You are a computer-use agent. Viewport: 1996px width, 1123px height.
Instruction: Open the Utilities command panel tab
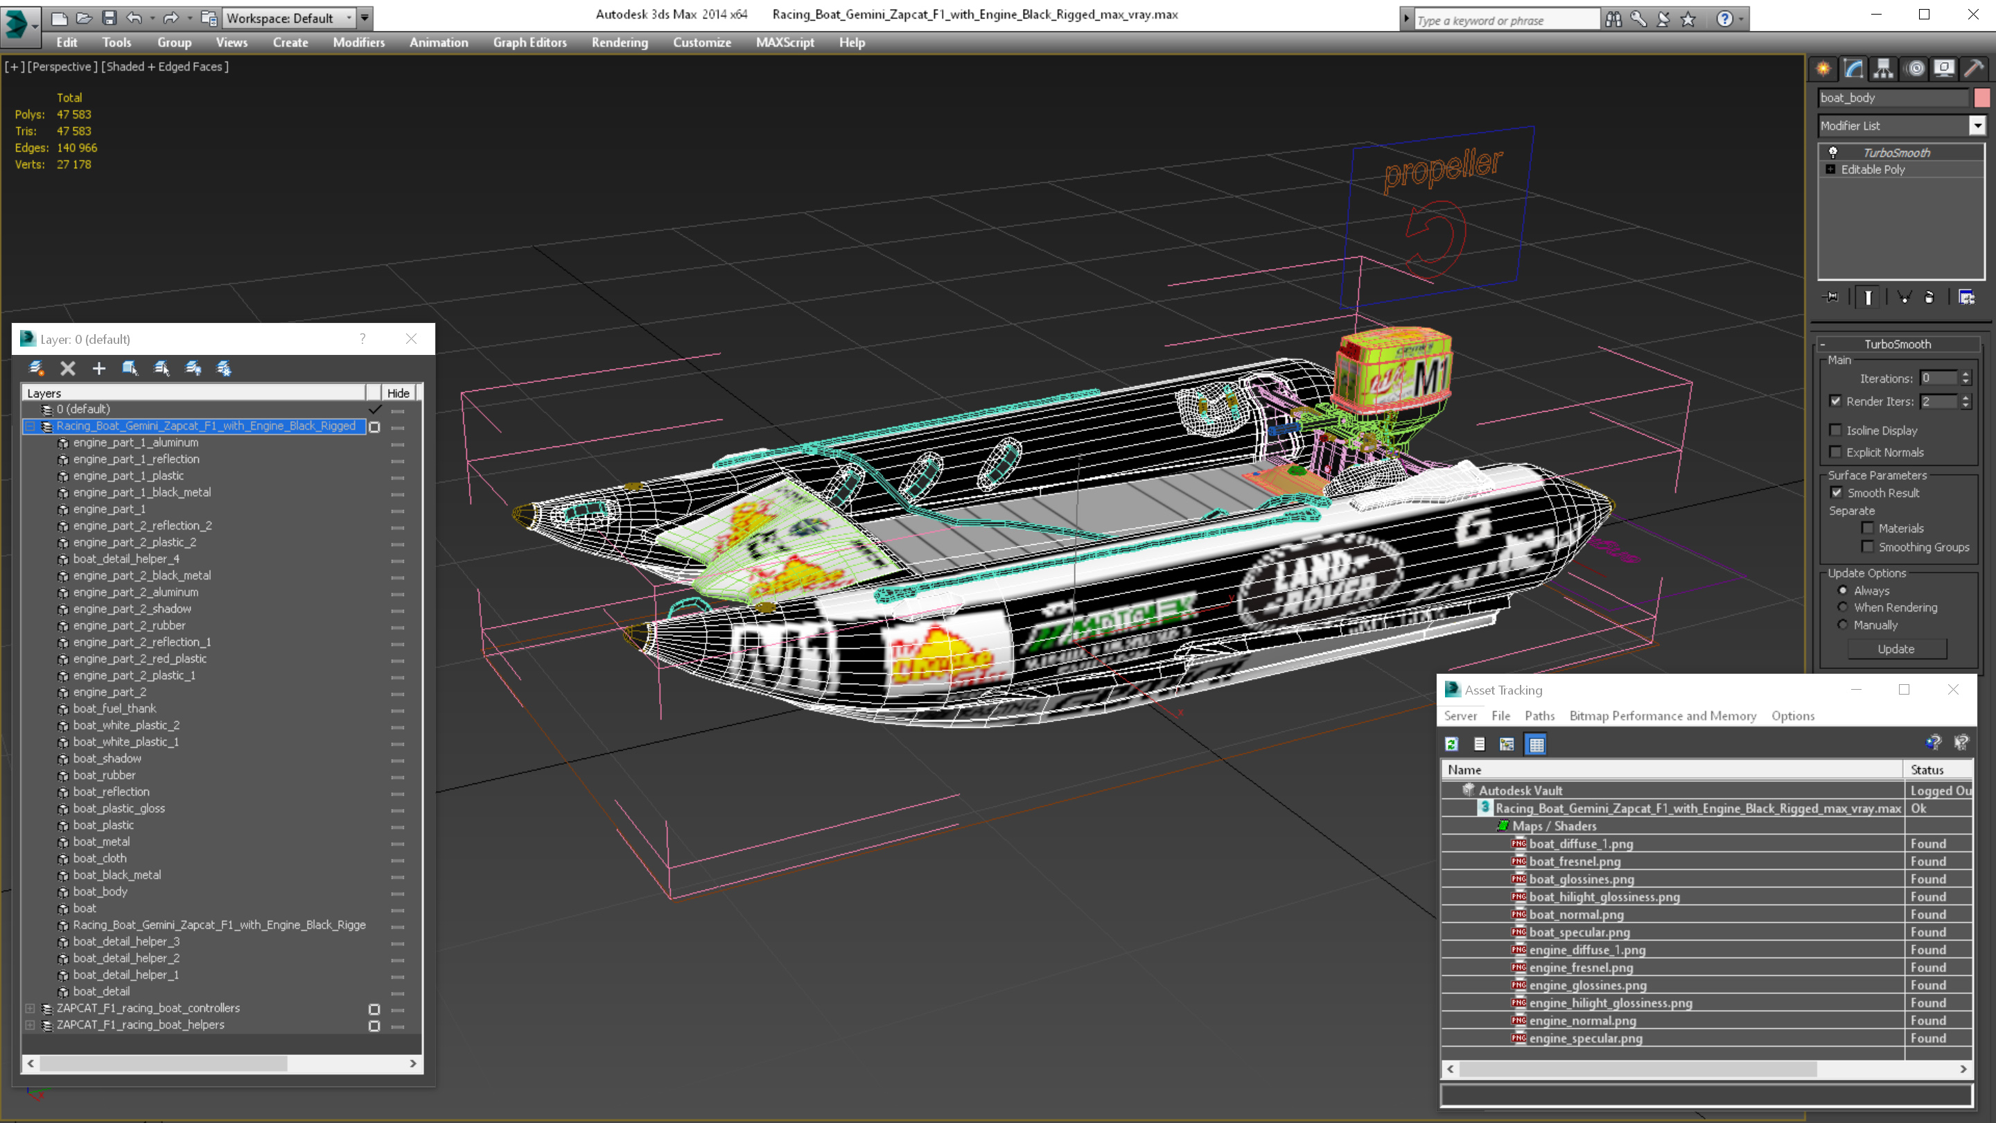pyautogui.click(x=1975, y=69)
